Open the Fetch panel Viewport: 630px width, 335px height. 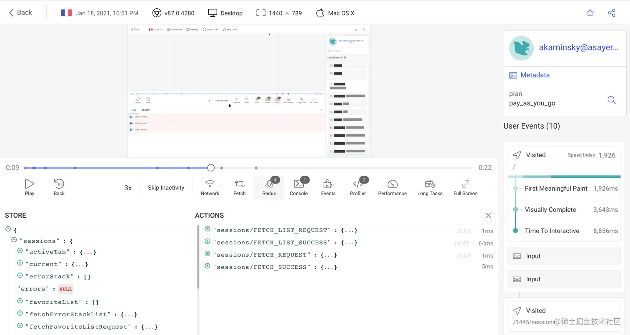click(240, 187)
